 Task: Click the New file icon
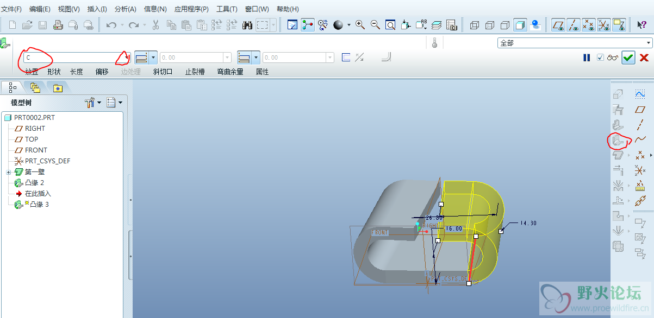(12, 24)
